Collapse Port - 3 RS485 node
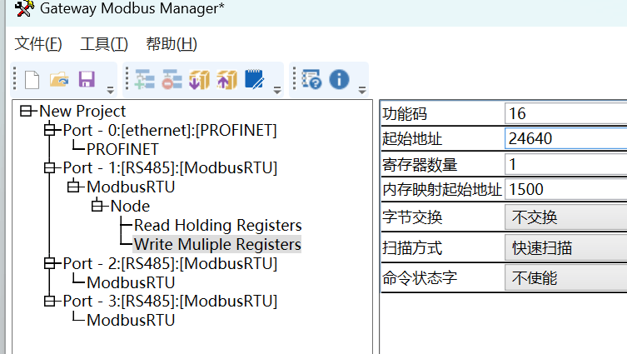The height and width of the screenshot is (354, 627). click(x=50, y=301)
